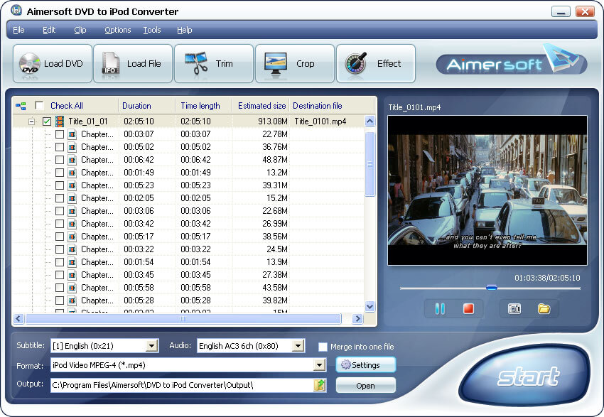The width and height of the screenshot is (604, 417).
Task: Enable Merge into one file
Action: (x=323, y=347)
